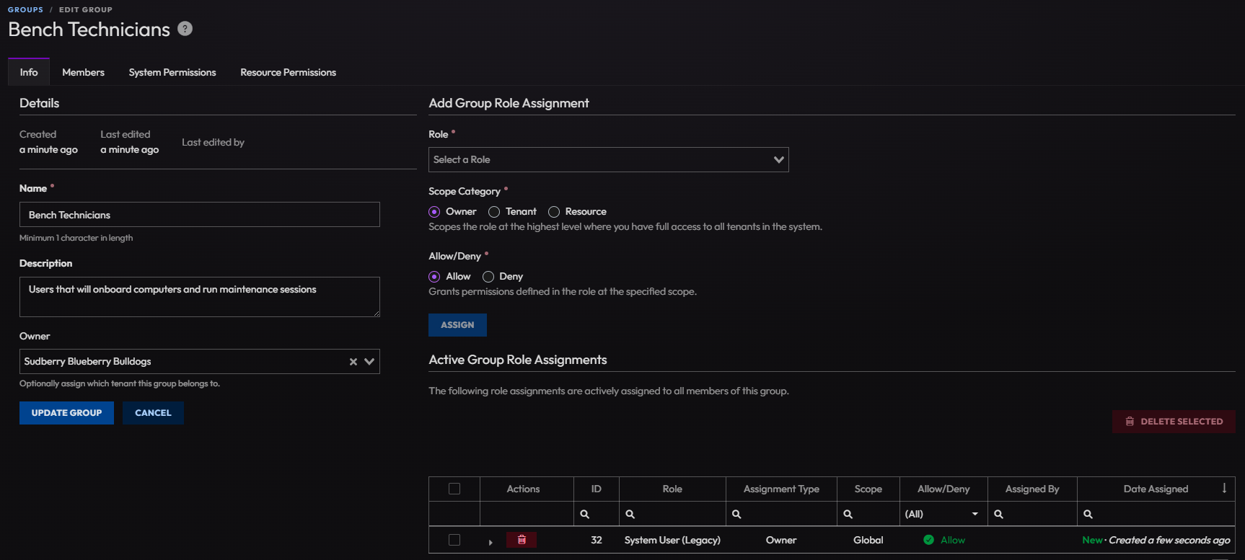The width and height of the screenshot is (1245, 560).
Task: Click the sort arrow on Date Assigned
Action: (x=1224, y=488)
